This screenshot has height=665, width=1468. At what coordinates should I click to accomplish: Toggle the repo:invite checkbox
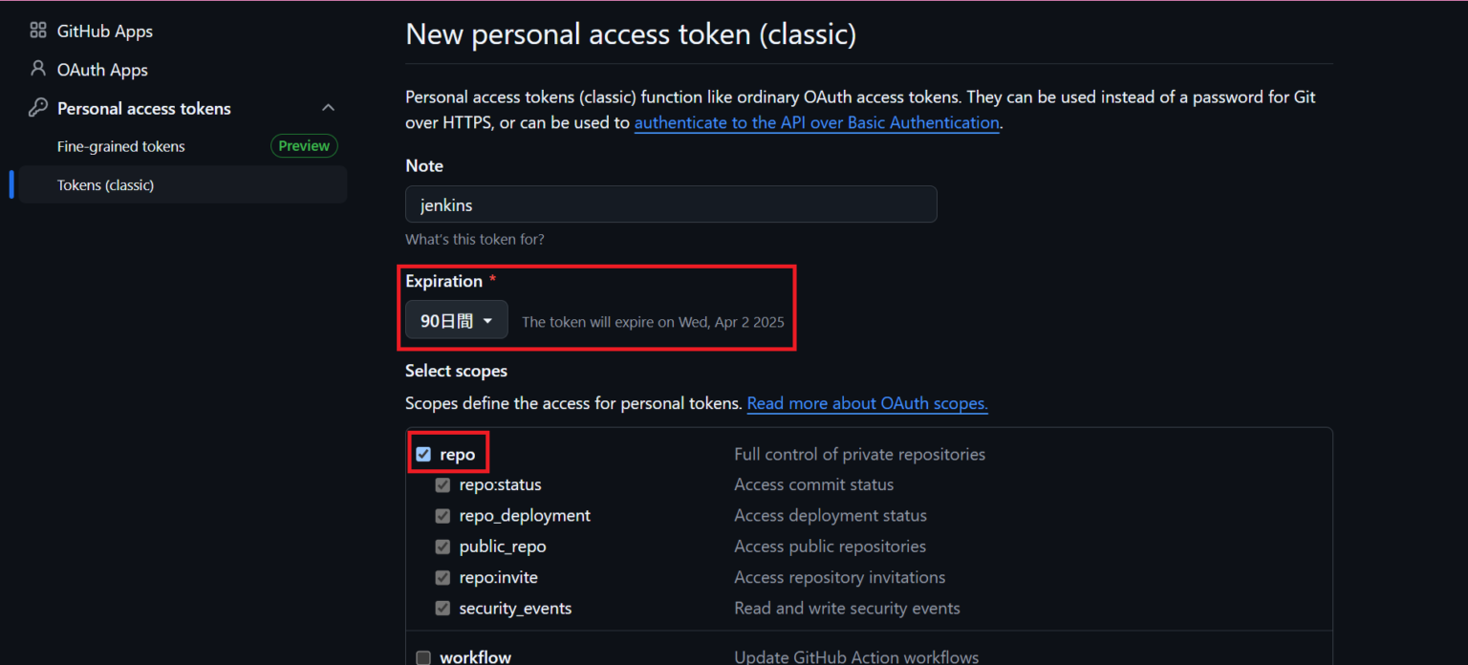443,577
